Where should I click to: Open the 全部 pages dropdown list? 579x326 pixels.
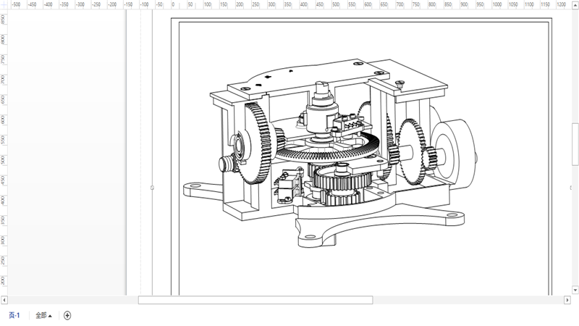click(43, 315)
